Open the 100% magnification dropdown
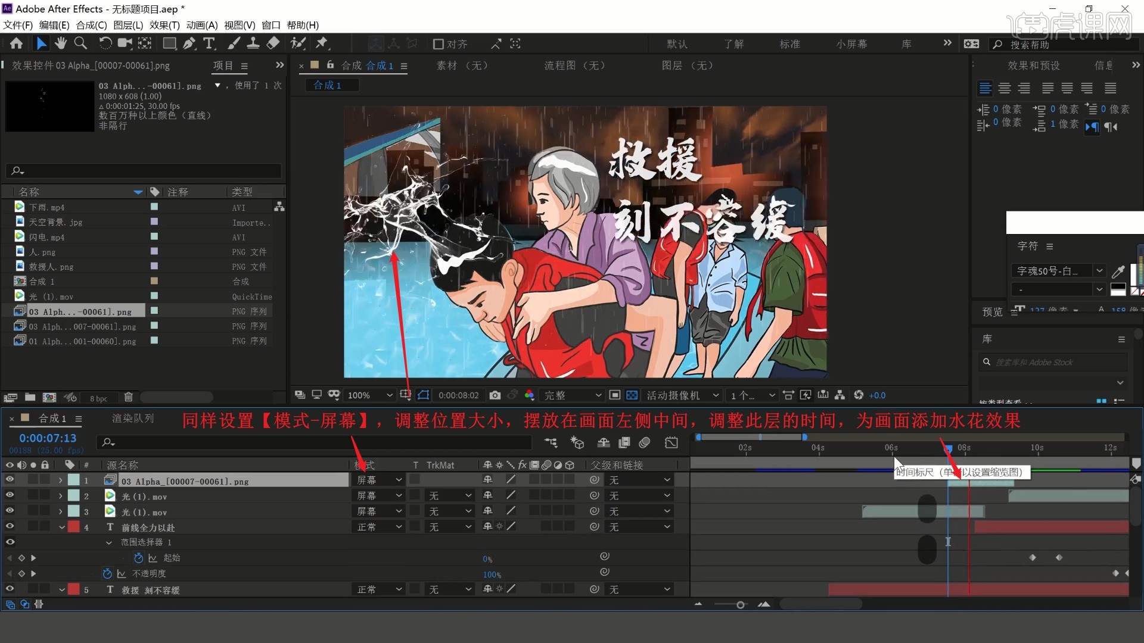1144x643 pixels. tap(370, 395)
